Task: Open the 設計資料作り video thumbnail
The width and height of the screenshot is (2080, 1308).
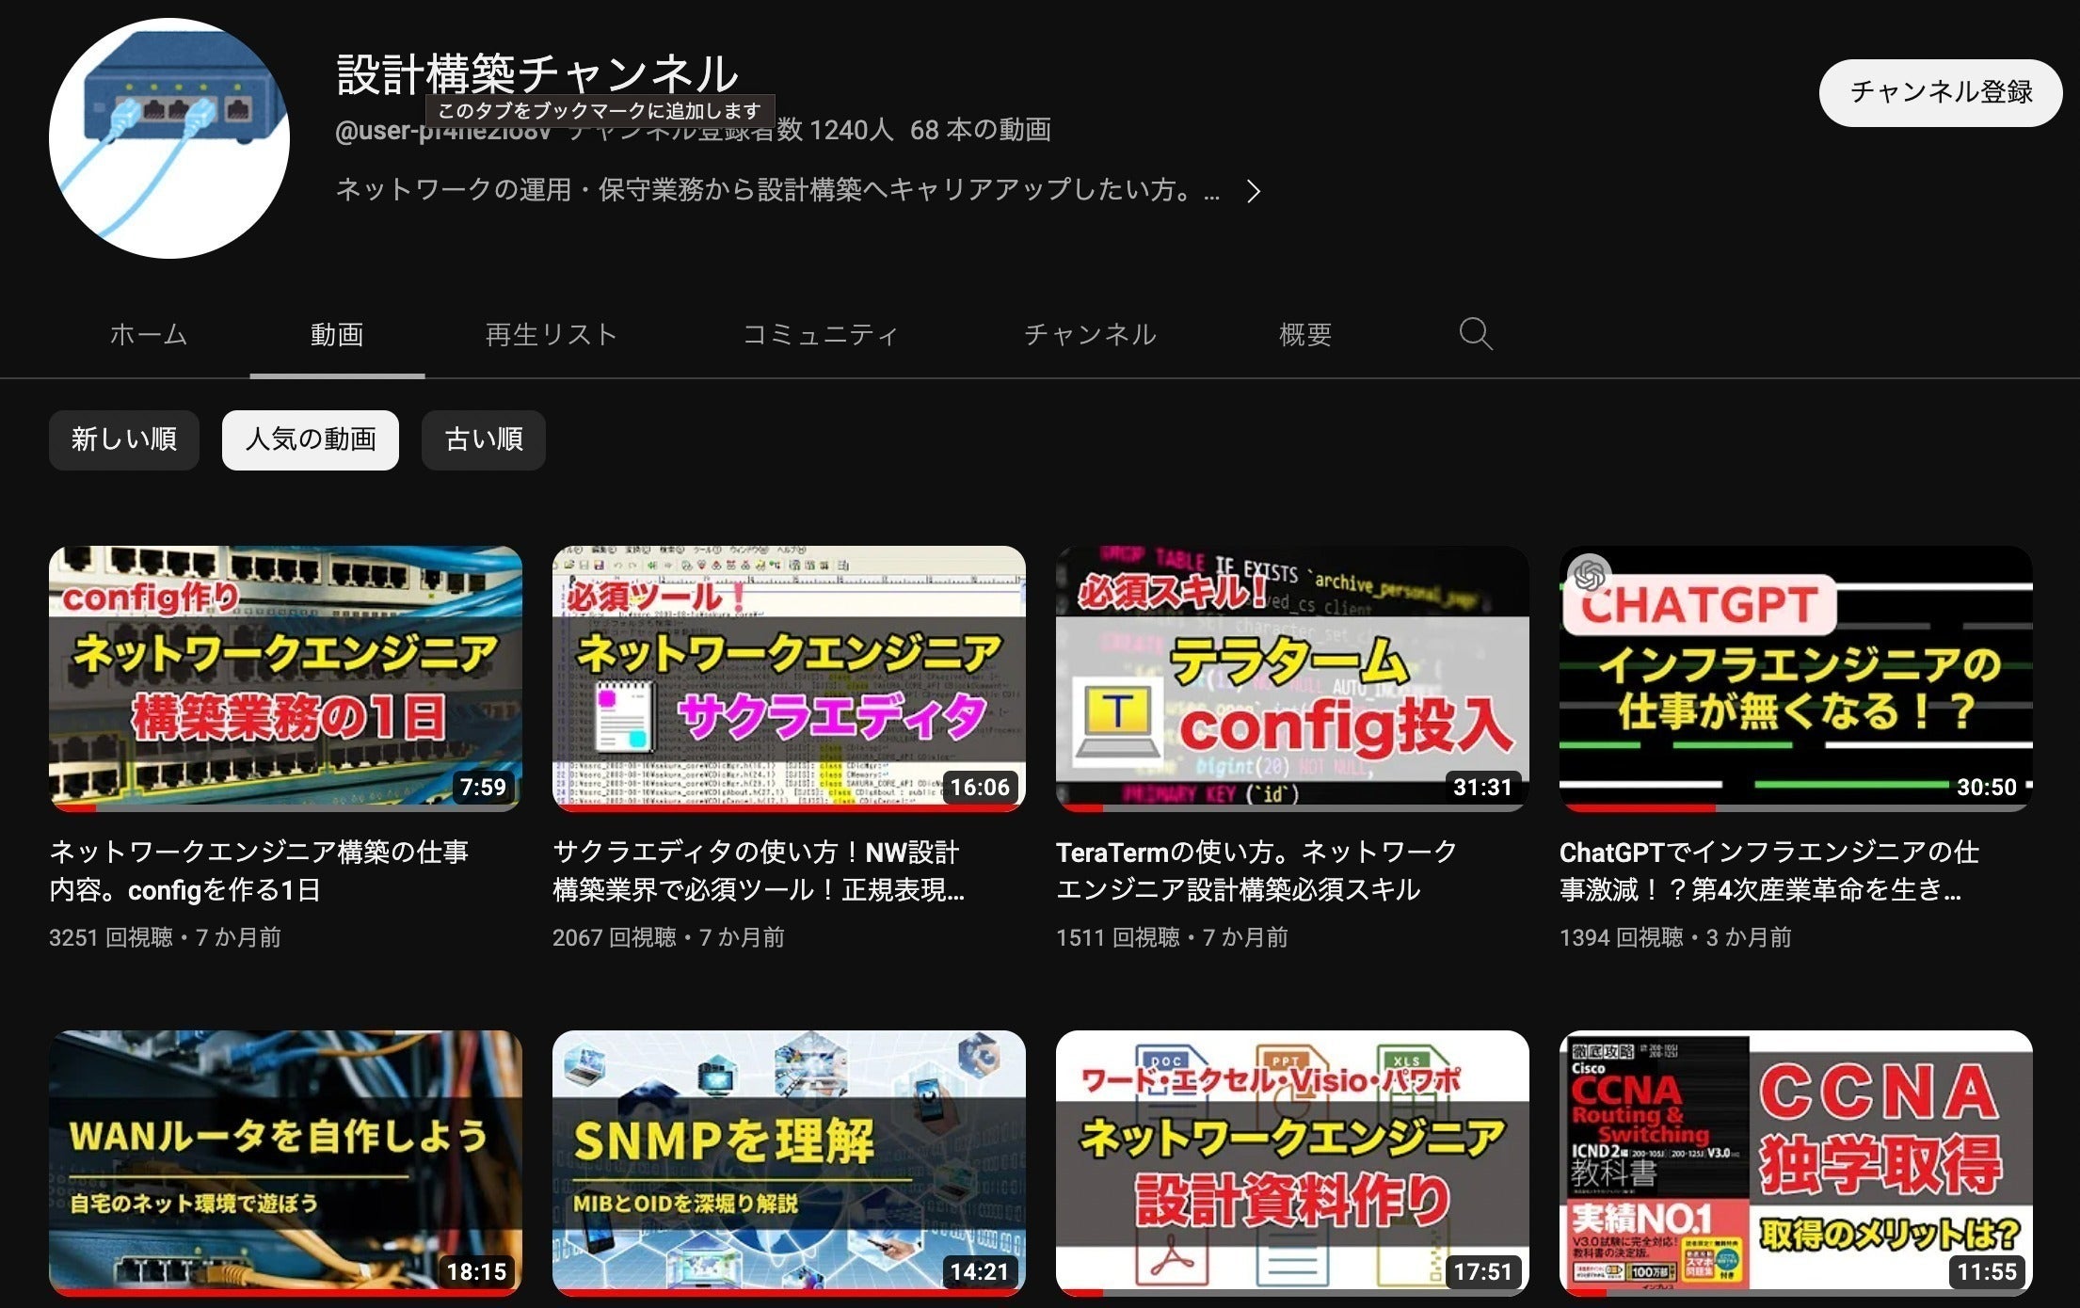Action: click(x=1292, y=1162)
